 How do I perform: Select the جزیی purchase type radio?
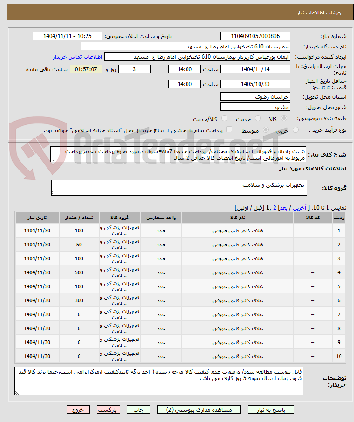(295, 130)
